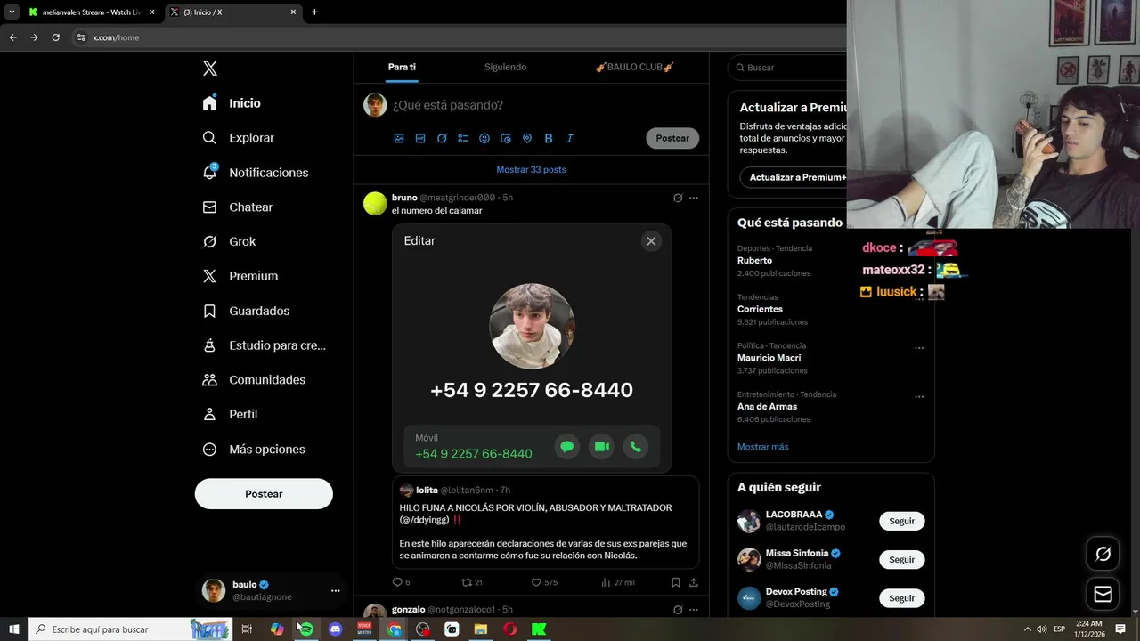The image size is (1140, 641).
Task: Open browser tab search dropdown
Action: click(12, 12)
